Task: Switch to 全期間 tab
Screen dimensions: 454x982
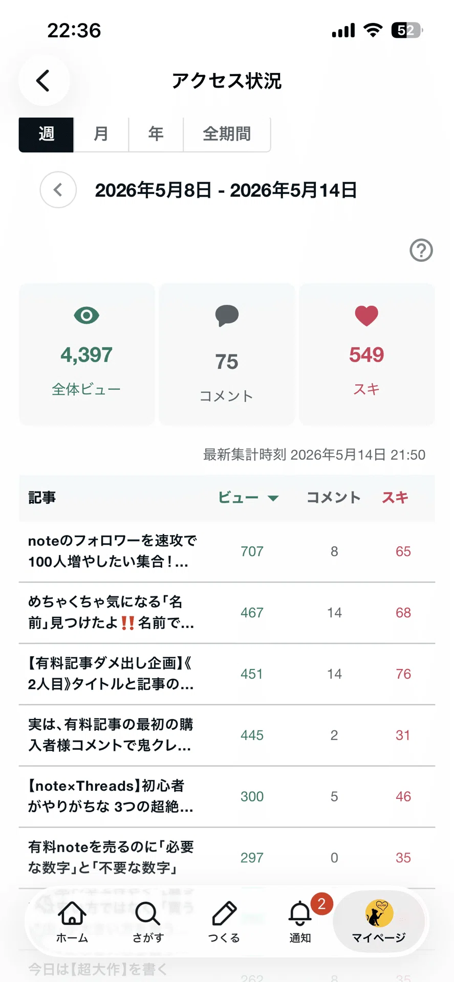Action: [227, 135]
